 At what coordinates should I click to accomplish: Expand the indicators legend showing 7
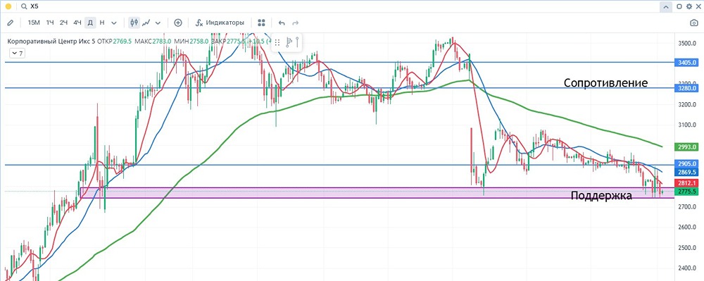click(18, 53)
